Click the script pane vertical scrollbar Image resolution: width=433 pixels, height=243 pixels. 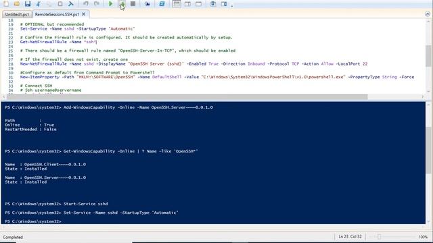click(x=428, y=56)
